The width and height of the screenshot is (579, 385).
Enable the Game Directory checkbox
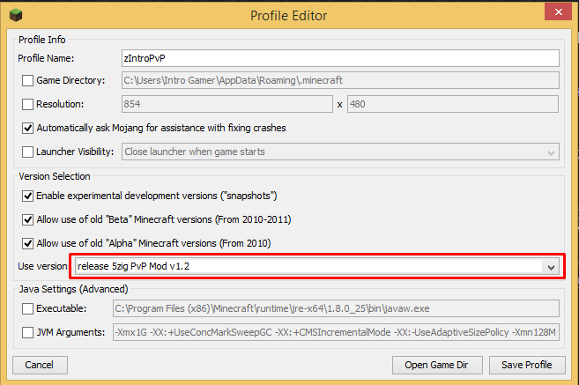27,80
